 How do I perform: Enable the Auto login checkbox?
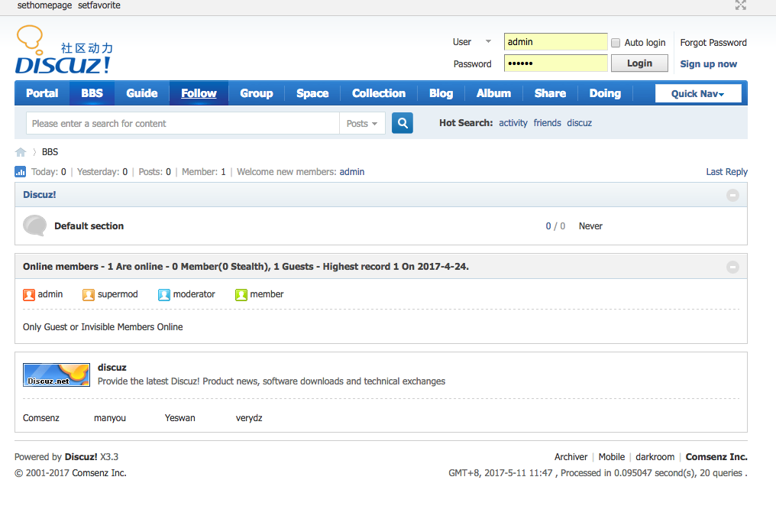(x=616, y=43)
